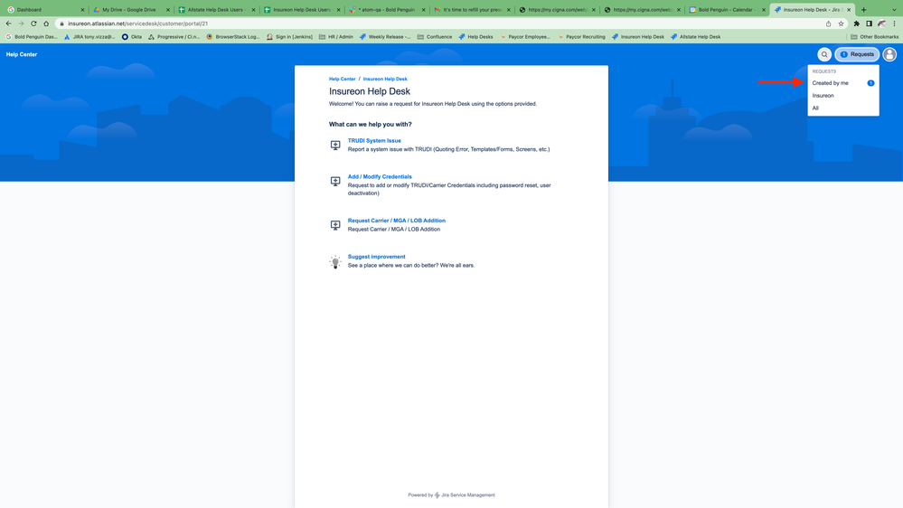Open Request Carrier / MGA / LOB Addition link
The image size is (903, 508).
pos(396,221)
